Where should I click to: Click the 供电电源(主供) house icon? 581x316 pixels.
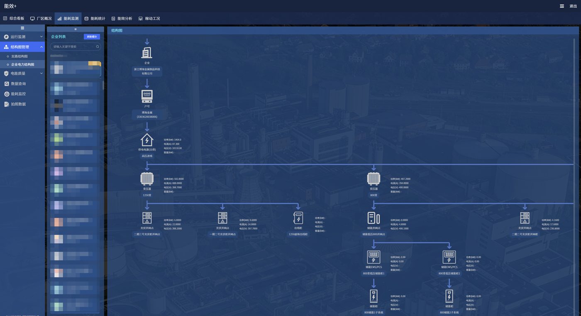(x=147, y=140)
